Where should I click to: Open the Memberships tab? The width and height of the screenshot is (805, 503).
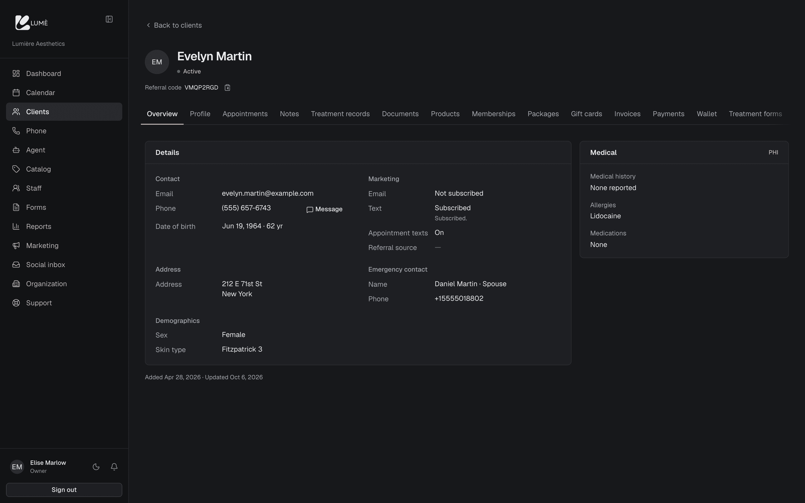coord(494,114)
